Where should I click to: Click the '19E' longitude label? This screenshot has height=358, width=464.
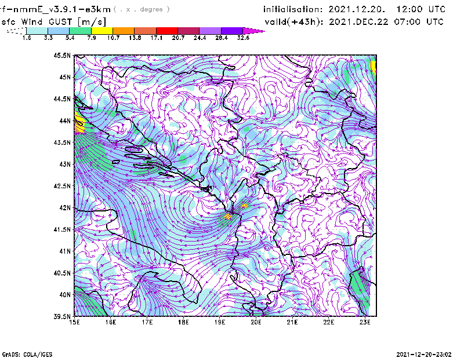click(x=220, y=322)
